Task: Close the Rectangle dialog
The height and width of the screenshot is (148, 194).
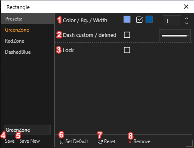Action: [x=186, y=7]
